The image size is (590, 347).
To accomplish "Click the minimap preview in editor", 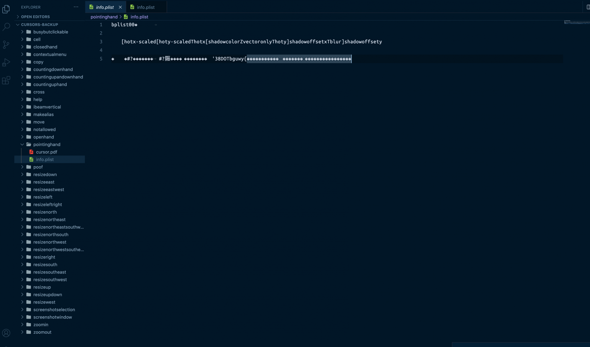I will [576, 22].
